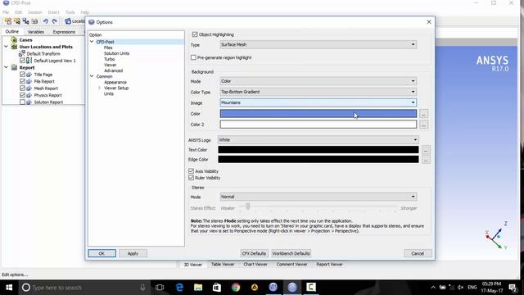Viewport: 524px width, 295px height.
Task: Switch to the Expressions tab
Action: [64, 32]
